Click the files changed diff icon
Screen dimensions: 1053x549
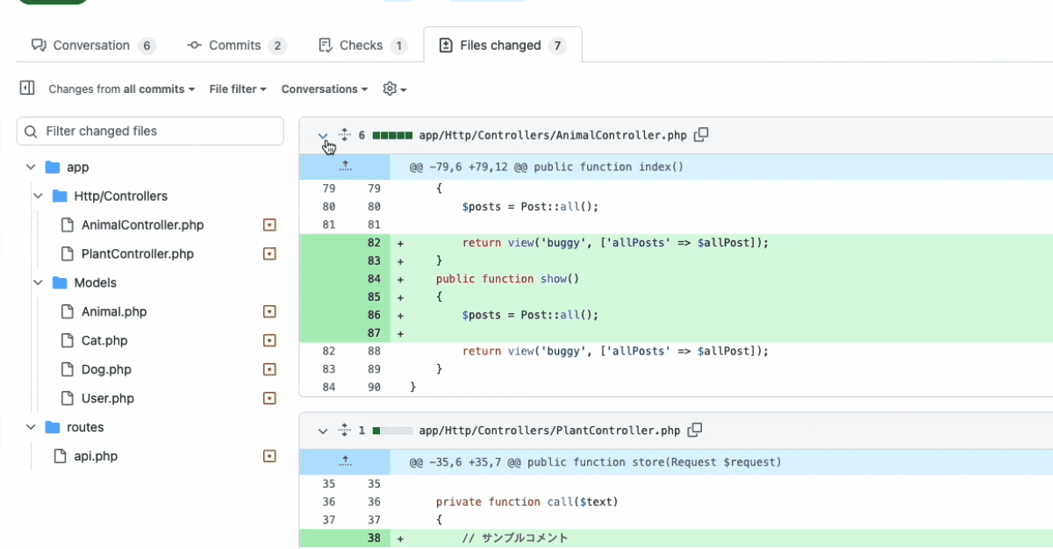tap(446, 46)
